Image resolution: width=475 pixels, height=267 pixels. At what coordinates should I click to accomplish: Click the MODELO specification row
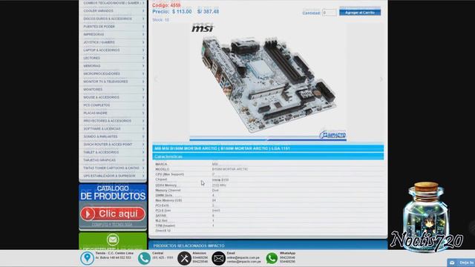[x=268, y=169]
